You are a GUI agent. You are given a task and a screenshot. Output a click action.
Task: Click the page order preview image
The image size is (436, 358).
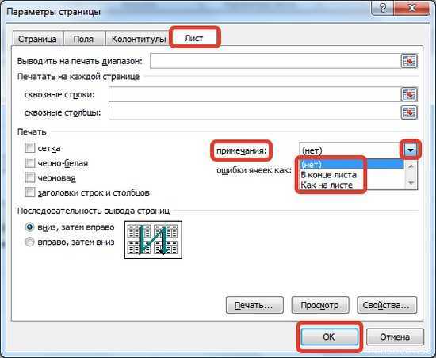[153, 240]
